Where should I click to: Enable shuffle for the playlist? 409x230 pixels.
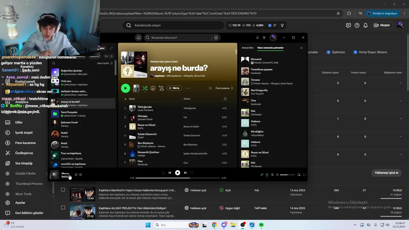pos(145,88)
